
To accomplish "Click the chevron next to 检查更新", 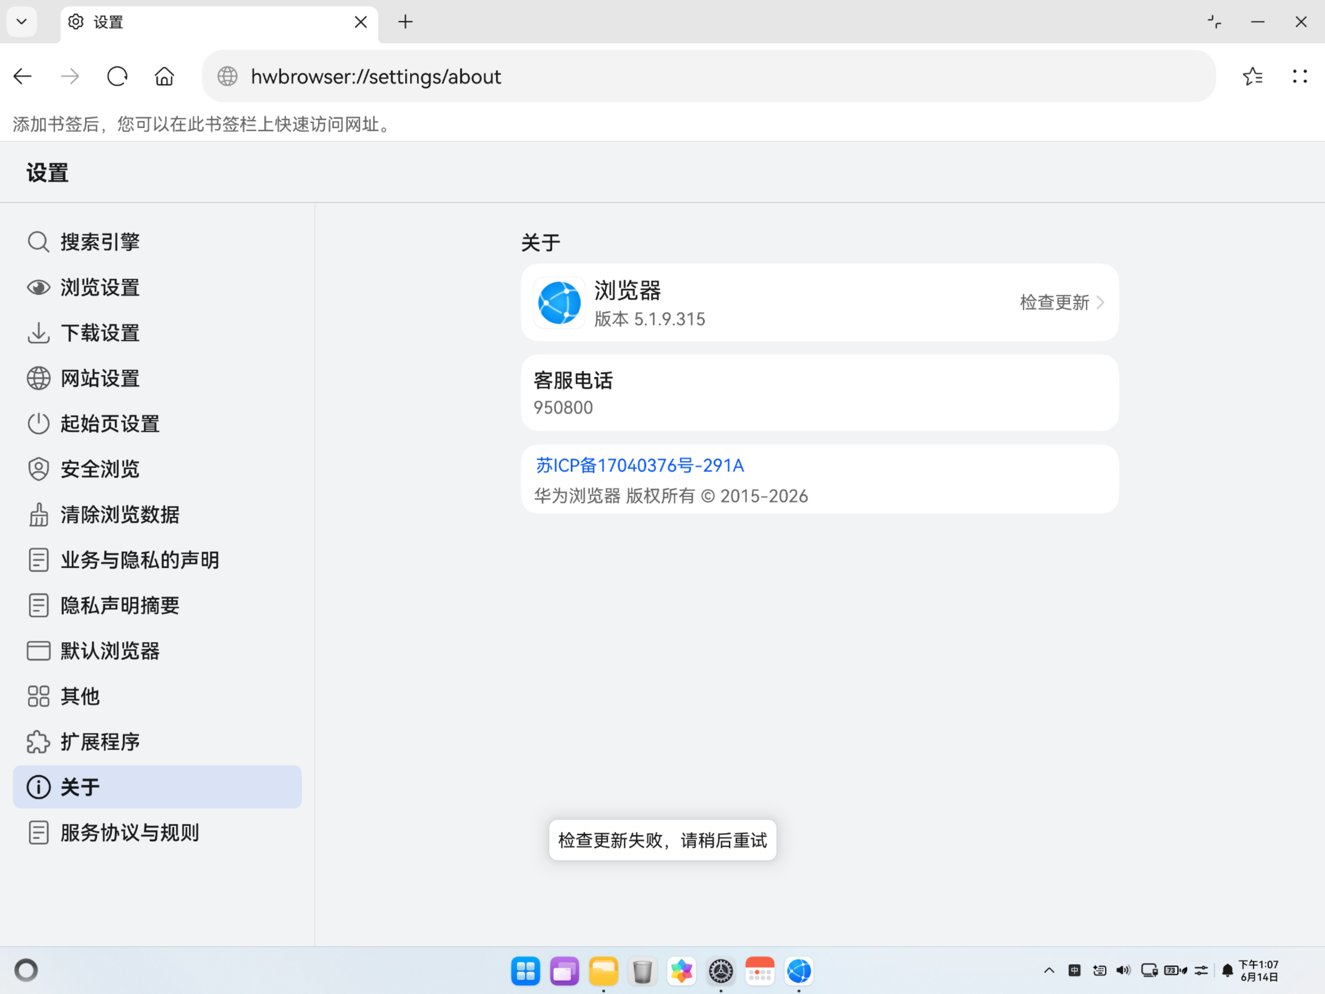I will tap(1100, 302).
